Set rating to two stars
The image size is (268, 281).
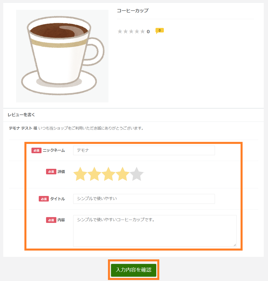[x=94, y=174]
